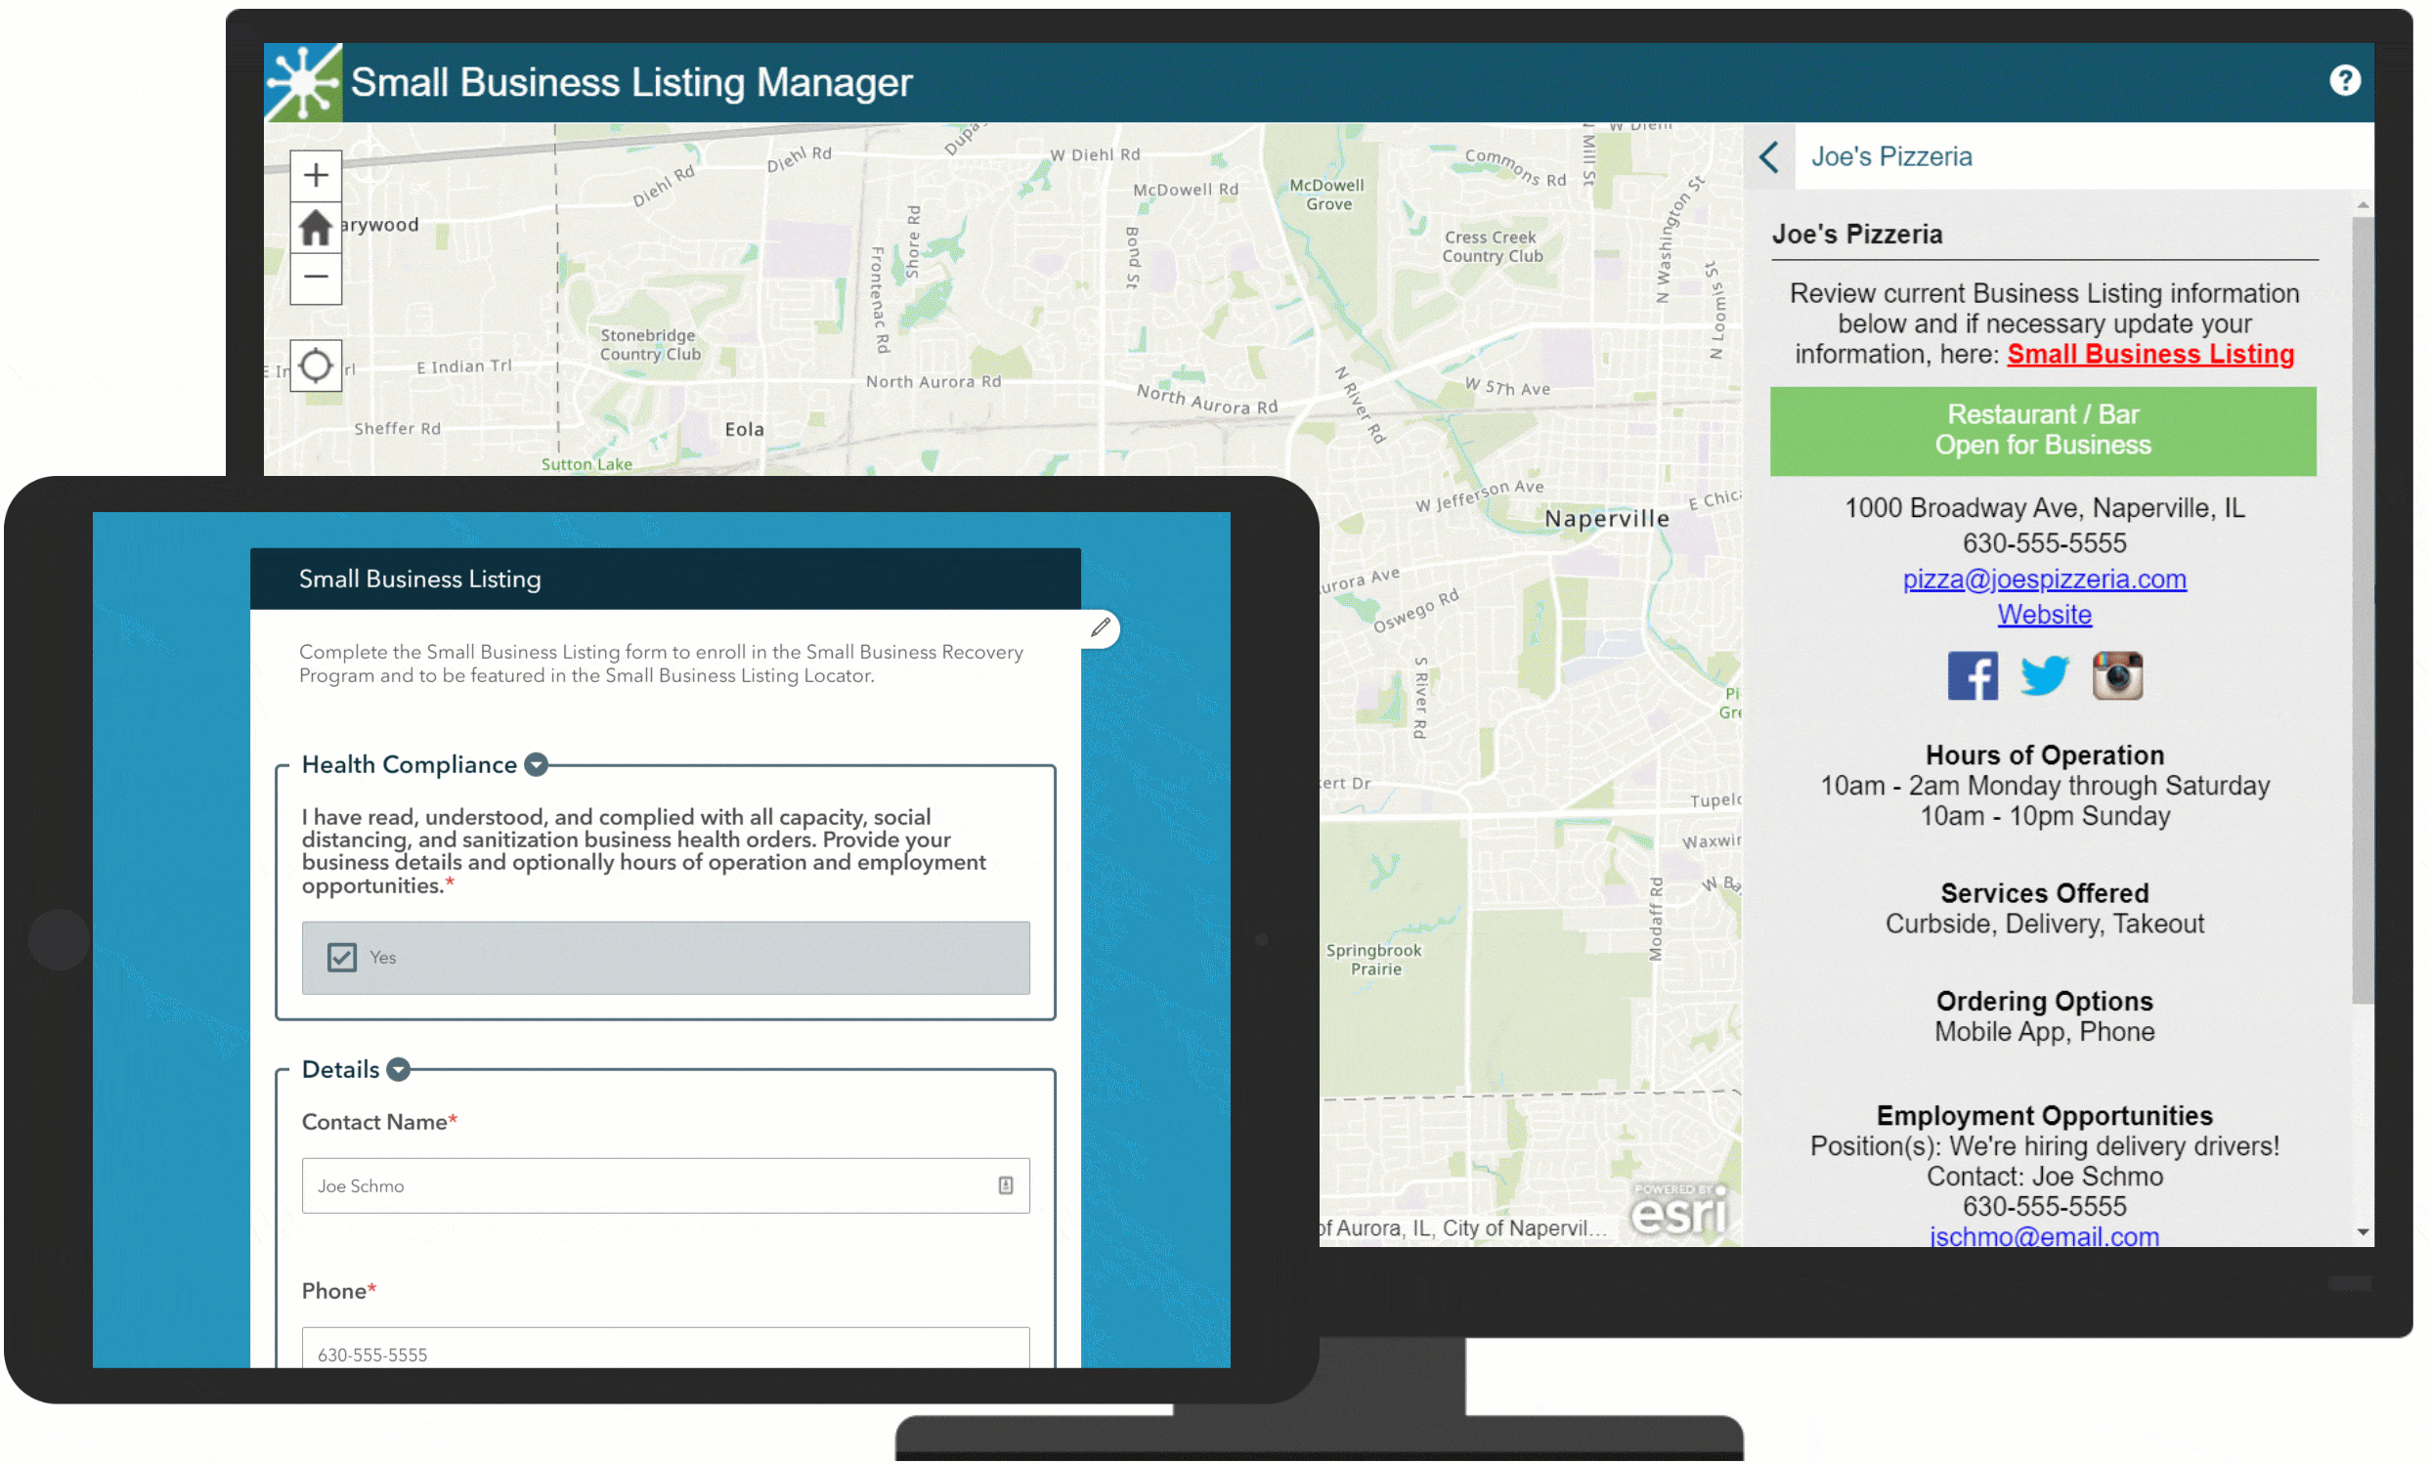2429x1464 pixels.
Task: Click the Contact Name input field
Action: tap(651, 1186)
